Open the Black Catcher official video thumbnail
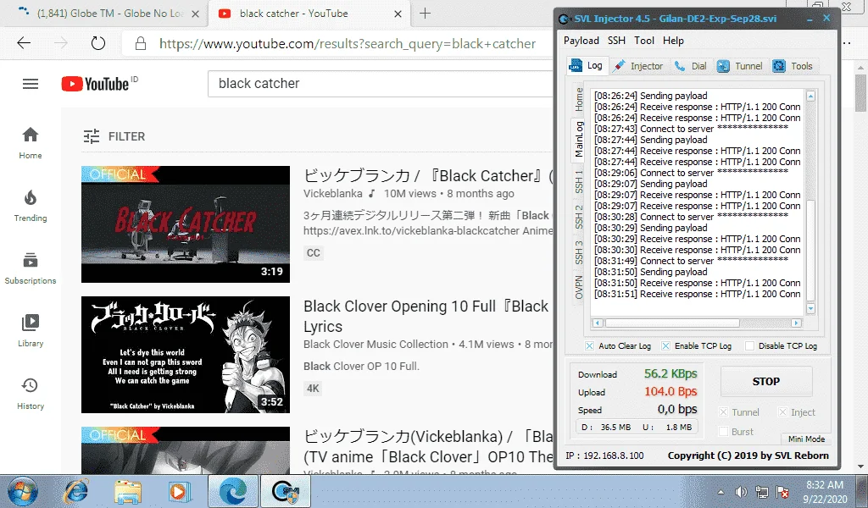 click(x=186, y=224)
